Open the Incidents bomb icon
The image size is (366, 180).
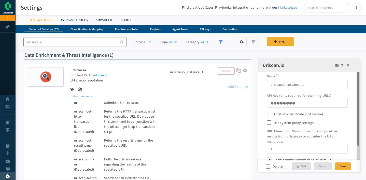(8, 122)
